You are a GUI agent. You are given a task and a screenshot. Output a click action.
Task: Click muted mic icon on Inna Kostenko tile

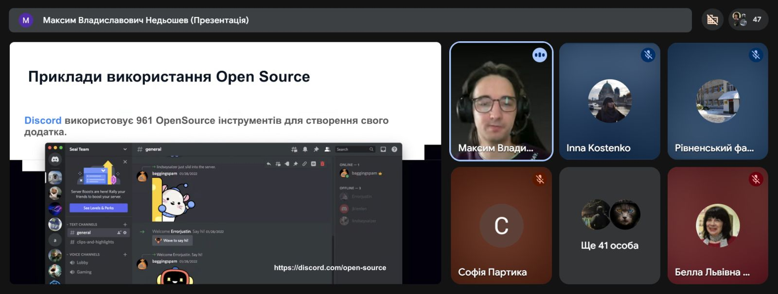click(648, 55)
